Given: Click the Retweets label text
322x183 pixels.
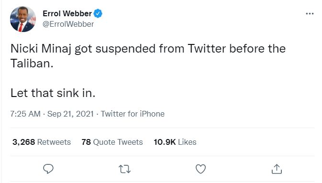Looking at the screenshot, I should tap(54, 142).
